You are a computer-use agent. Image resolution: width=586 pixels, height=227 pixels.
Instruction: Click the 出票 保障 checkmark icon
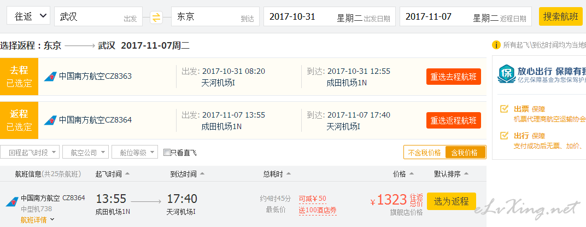pyautogui.click(x=504, y=109)
